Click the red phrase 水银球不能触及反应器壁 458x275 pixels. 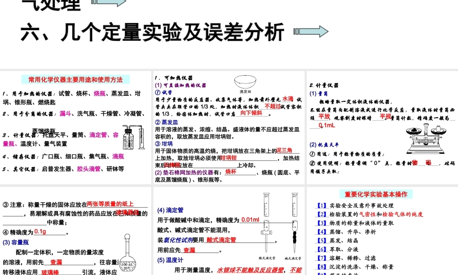coord(250,270)
